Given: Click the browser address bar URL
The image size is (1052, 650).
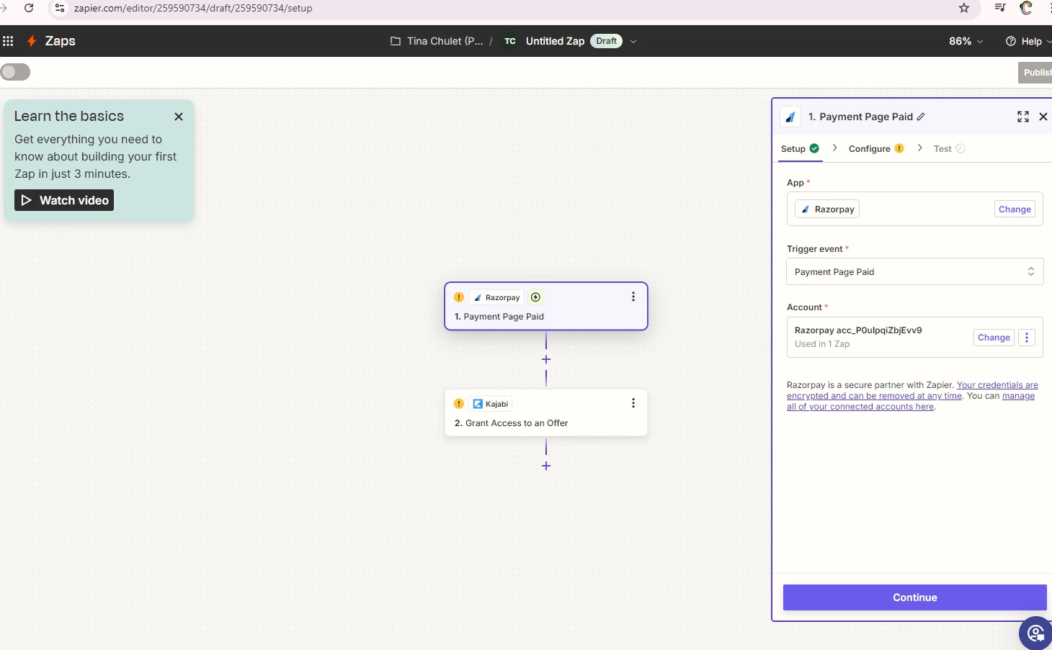Looking at the screenshot, I should [x=193, y=8].
